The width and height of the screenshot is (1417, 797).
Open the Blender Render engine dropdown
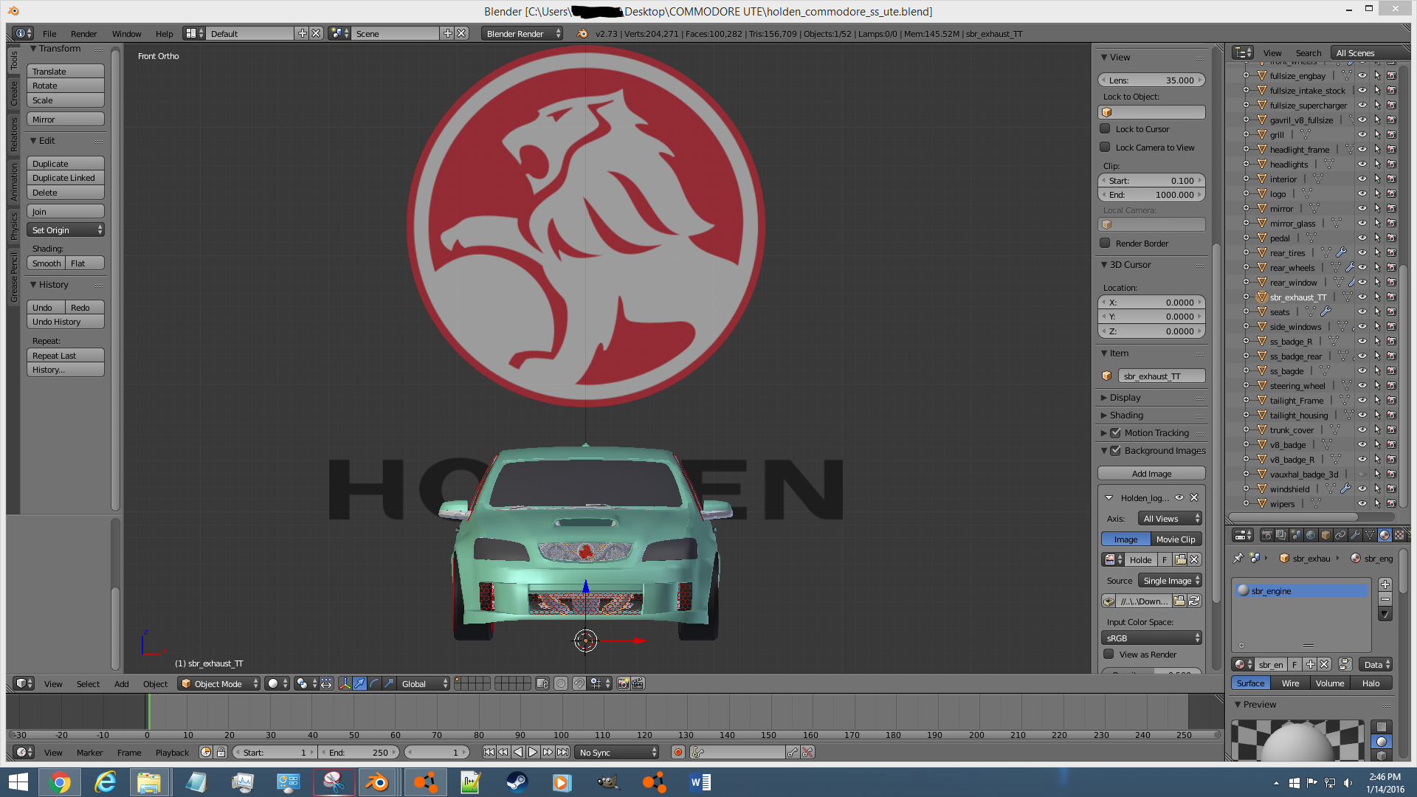pyautogui.click(x=523, y=34)
